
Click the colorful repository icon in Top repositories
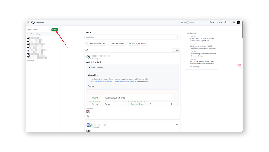click(28, 51)
